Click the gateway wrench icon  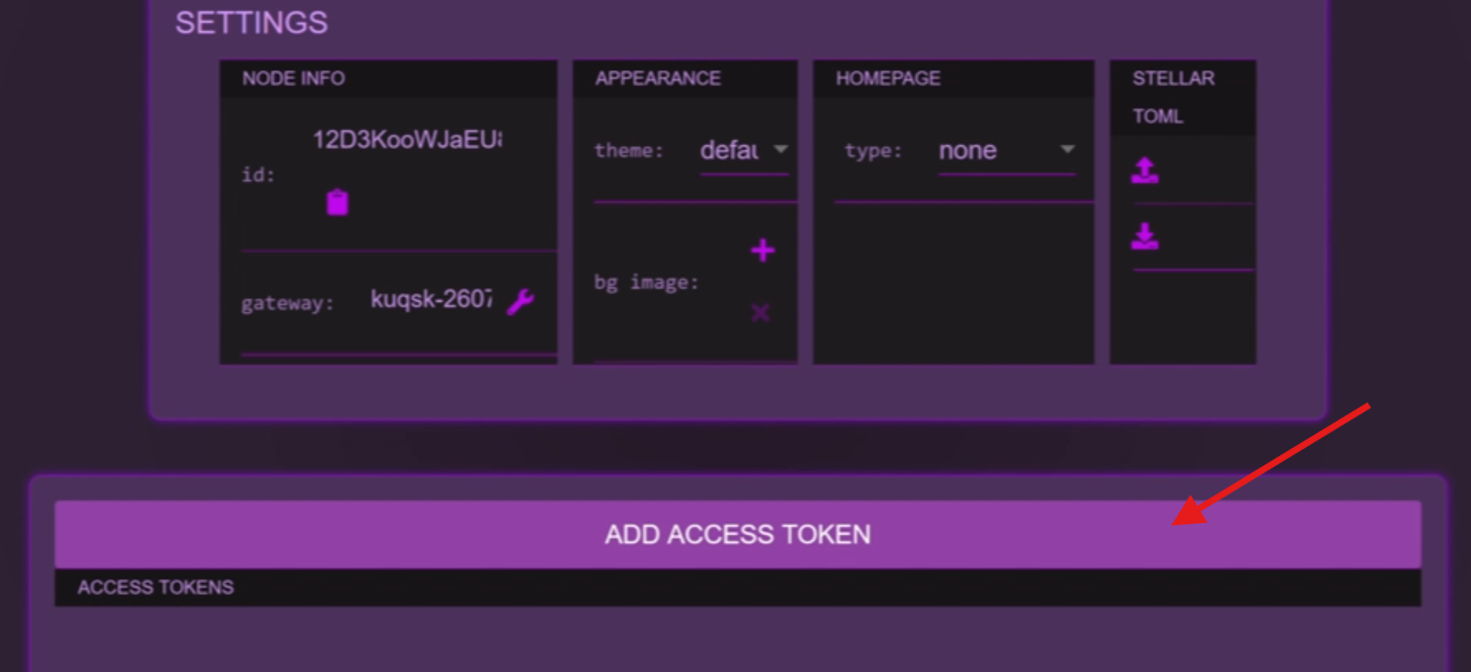point(520,301)
